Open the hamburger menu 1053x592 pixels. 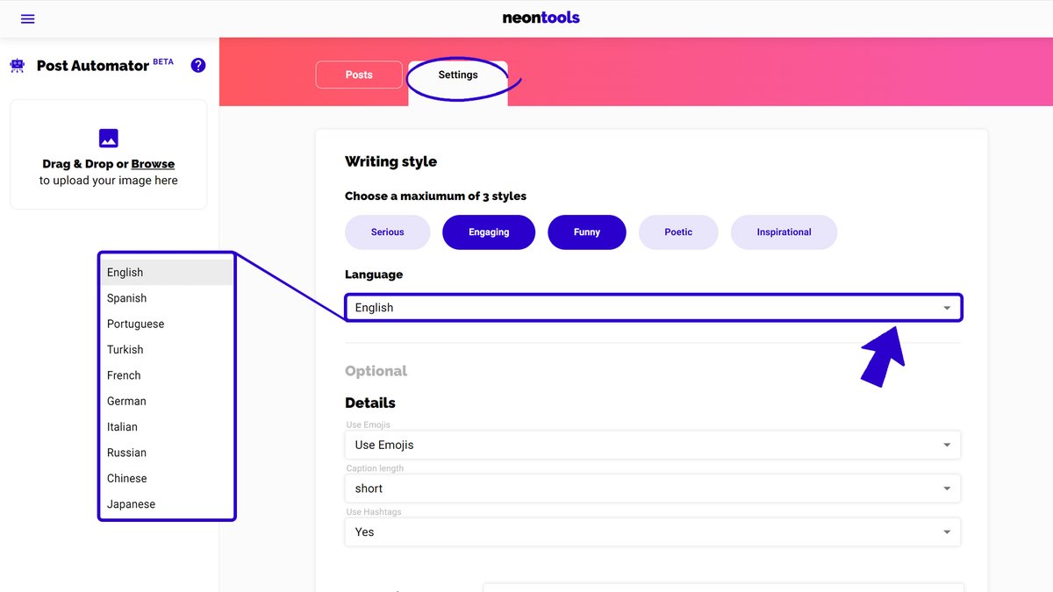tap(27, 18)
